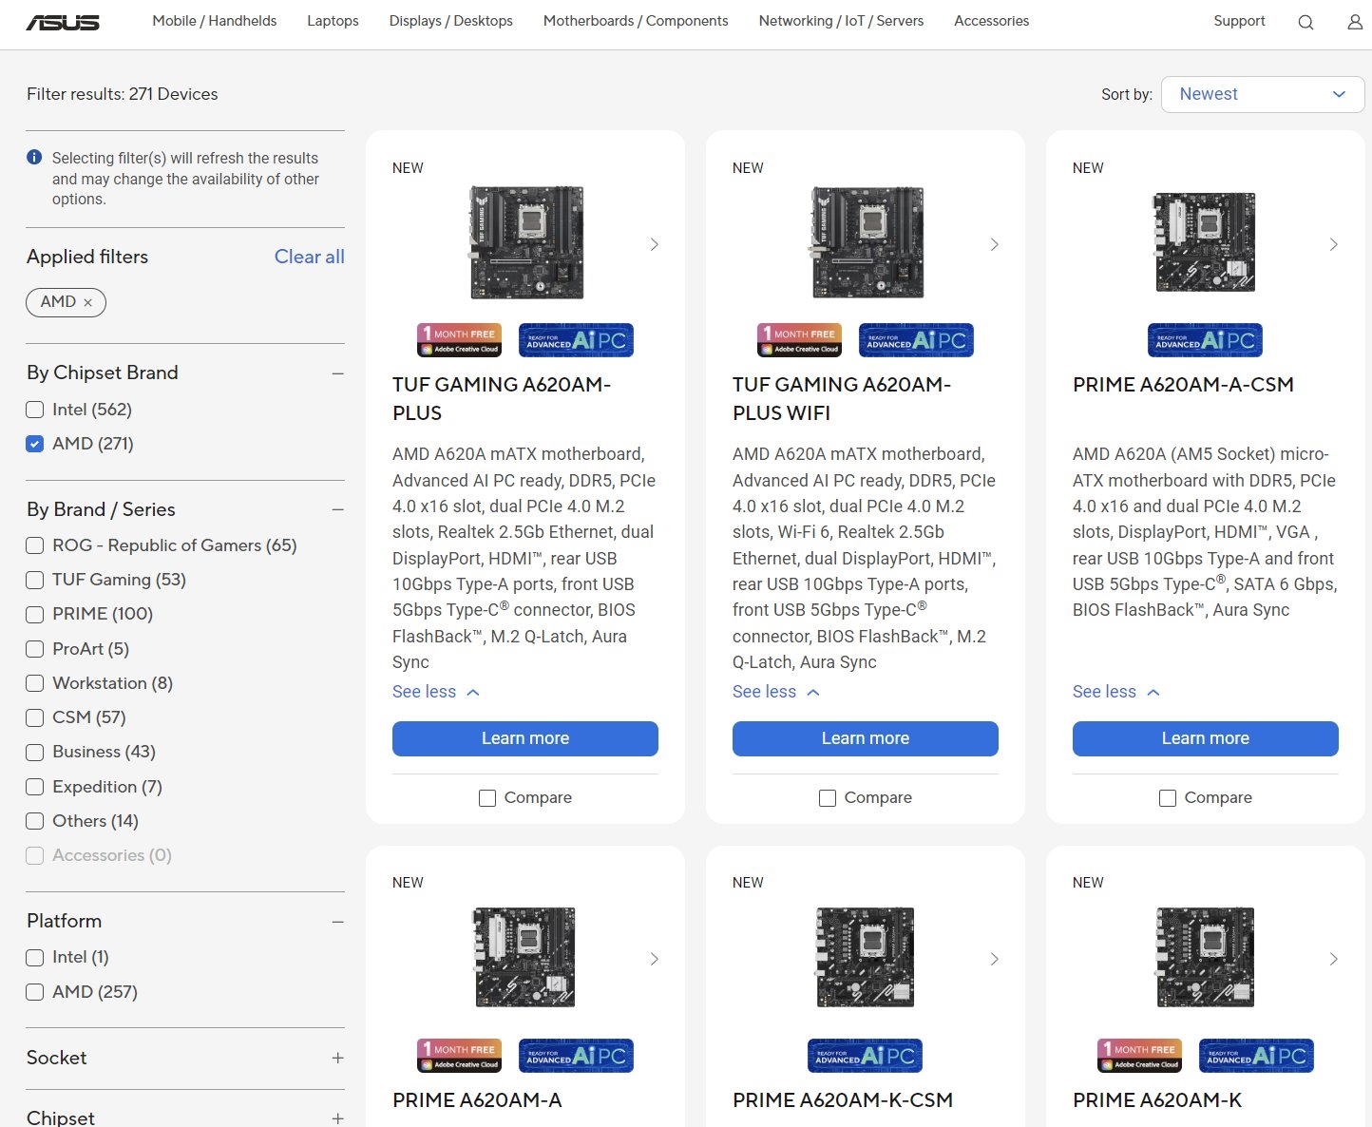Check the ProArt (5) filter
This screenshot has height=1127, width=1372.
(35, 649)
